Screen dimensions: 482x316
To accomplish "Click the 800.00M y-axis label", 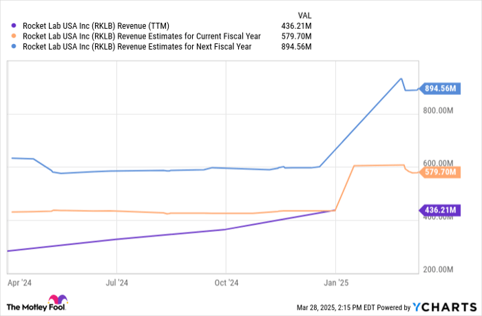I will click(439, 110).
